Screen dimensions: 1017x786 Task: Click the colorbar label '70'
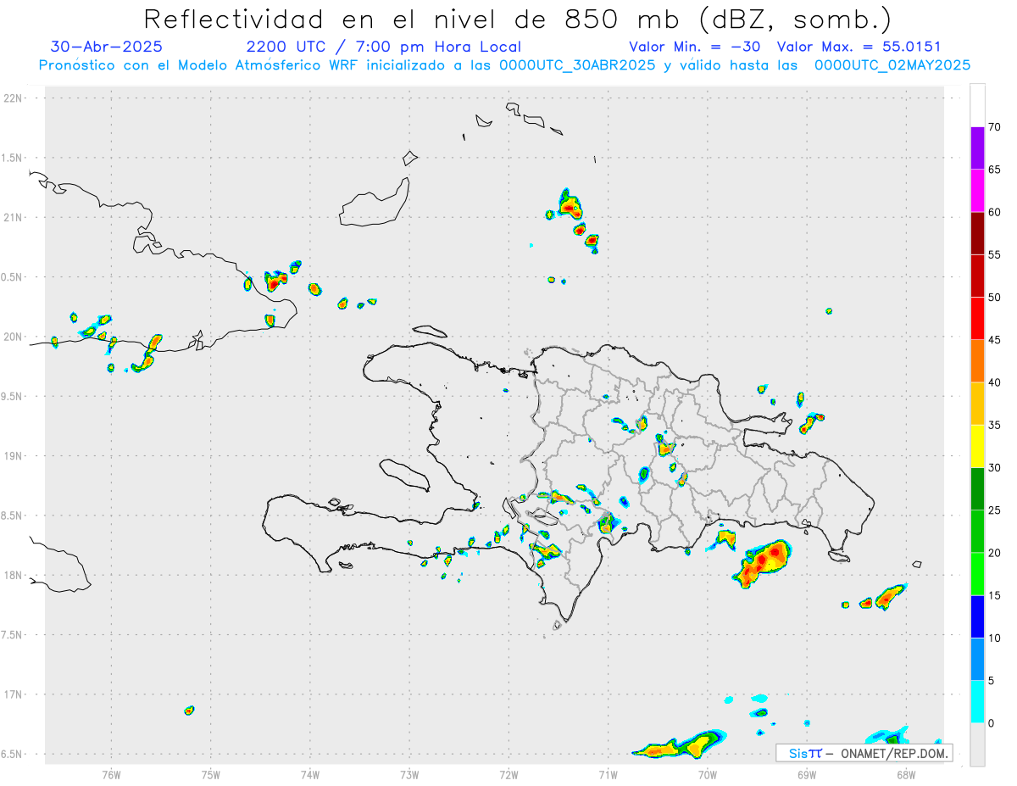click(x=994, y=127)
